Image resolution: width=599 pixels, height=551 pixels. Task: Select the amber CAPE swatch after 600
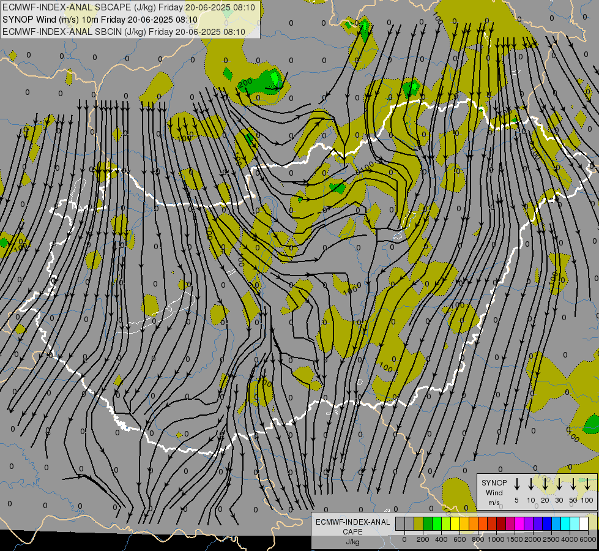point(464,523)
